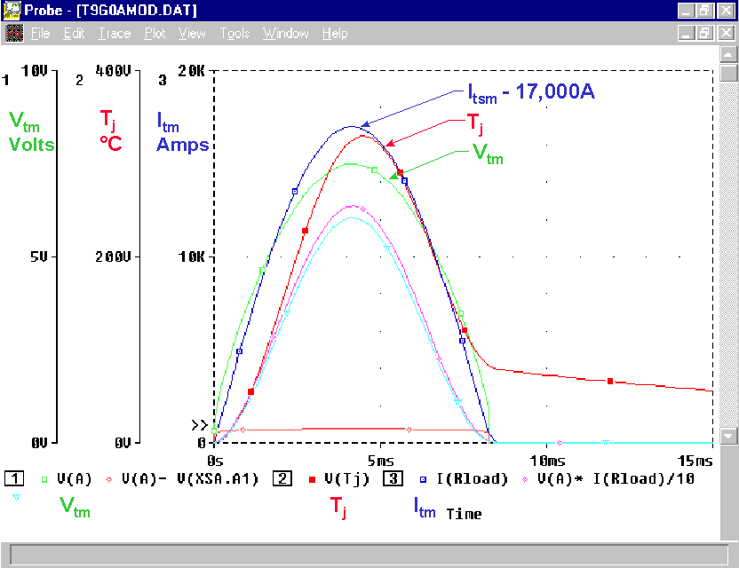Select the cyan triangle trace marker under legend
Viewport: 739px width, 568px height.
16,499
